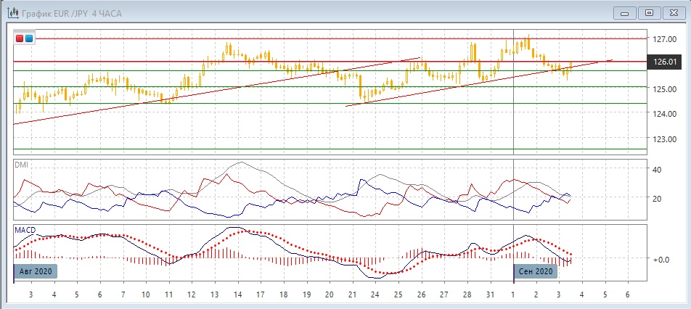The image size is (691, 309).
Task: Click the 40 level on DMI scale
Action: tap(658, 170)
